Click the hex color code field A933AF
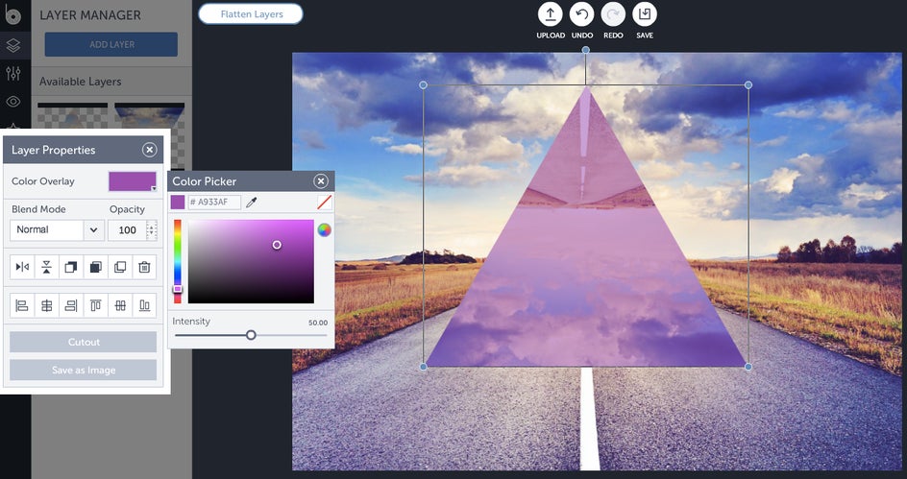This screenshot has height=479, width=907. coord(214,203)
